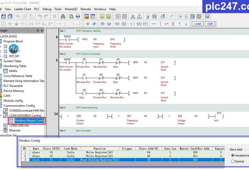Insert an output coil ( )

click(132, 24)
